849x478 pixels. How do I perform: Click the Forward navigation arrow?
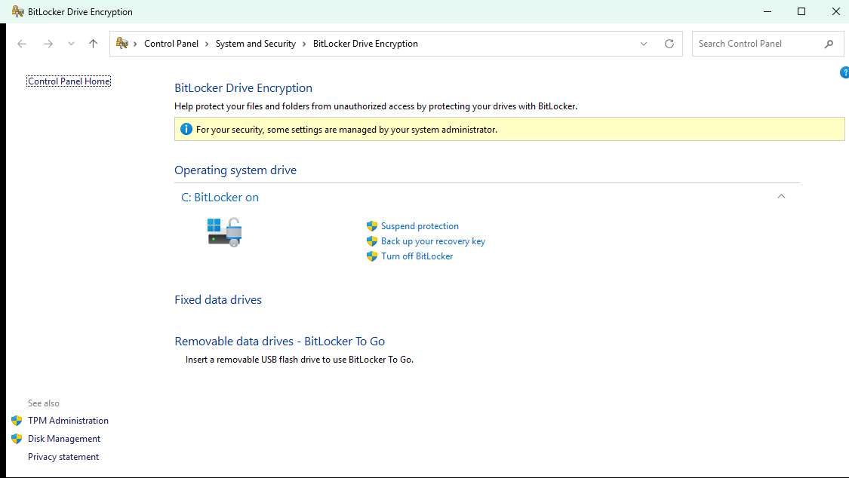coord(48,44)
